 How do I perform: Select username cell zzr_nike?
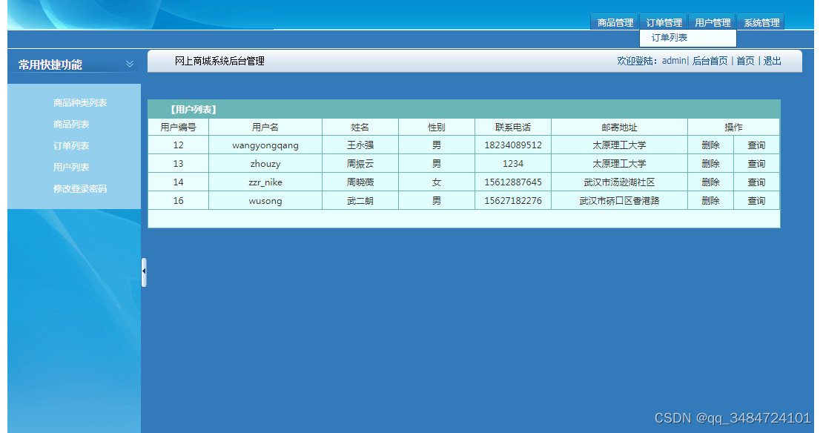click(265, 182)
